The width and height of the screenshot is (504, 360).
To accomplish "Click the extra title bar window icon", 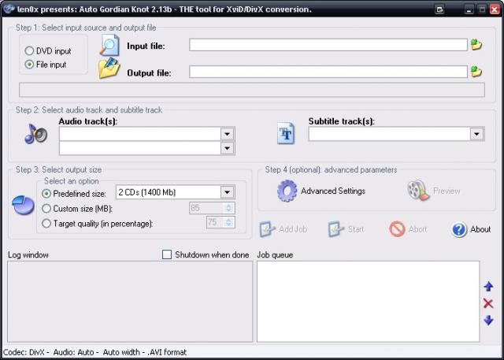I will [439, 9].
